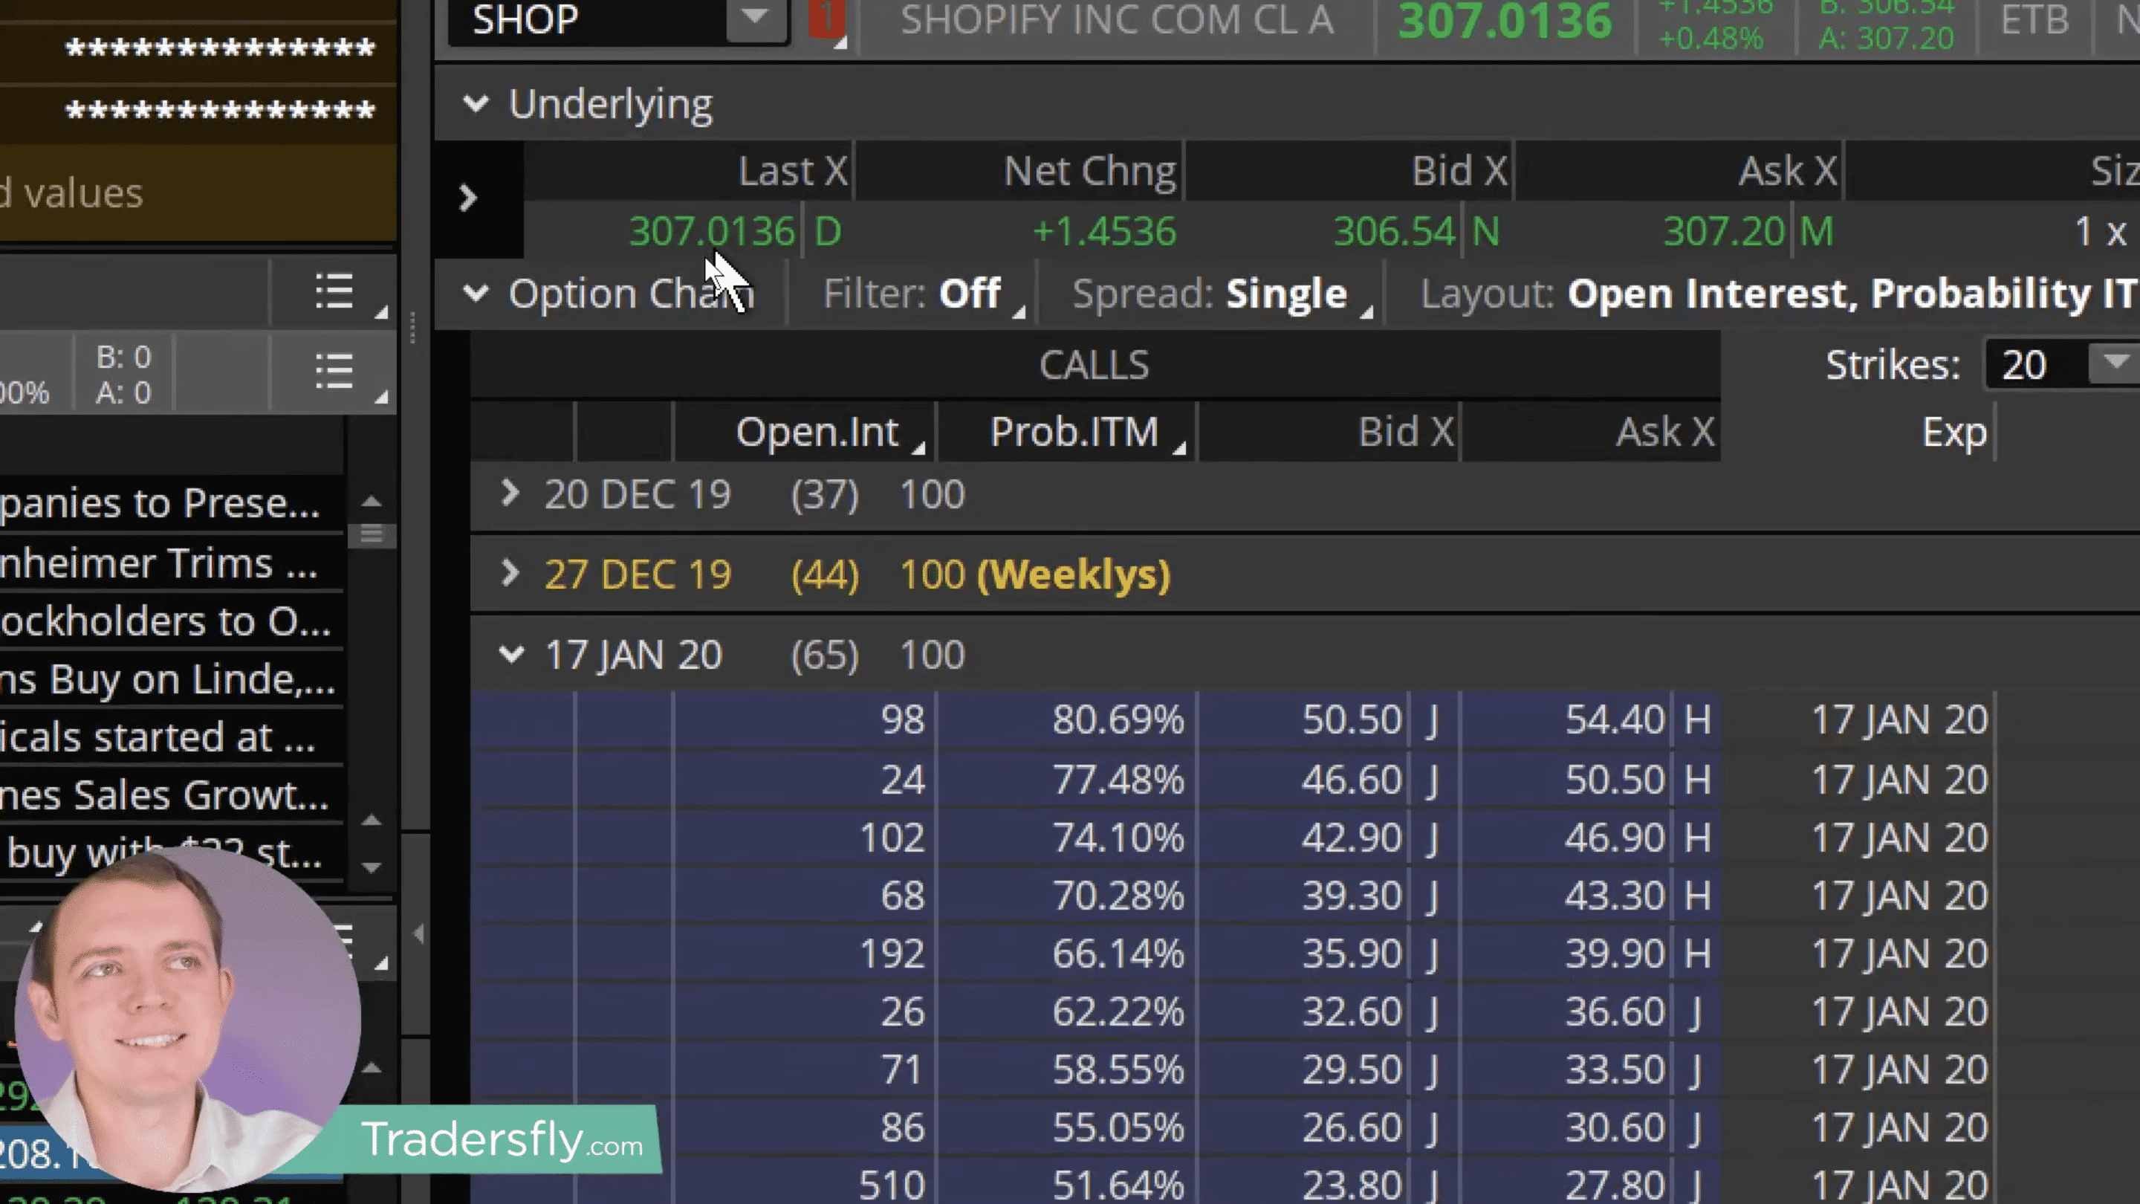Click the CALLS section header
Screen dimensions: 2140x1204
pyautogui.click(x=1095, y=365)
